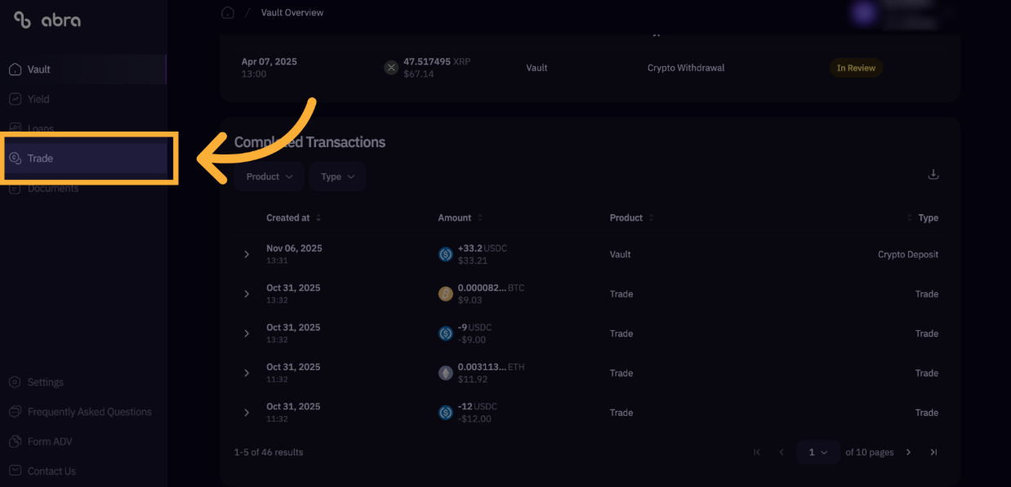This screenshot has height=487, width=1011.
Task: Go to the first page of results
Action: [757, 452]
